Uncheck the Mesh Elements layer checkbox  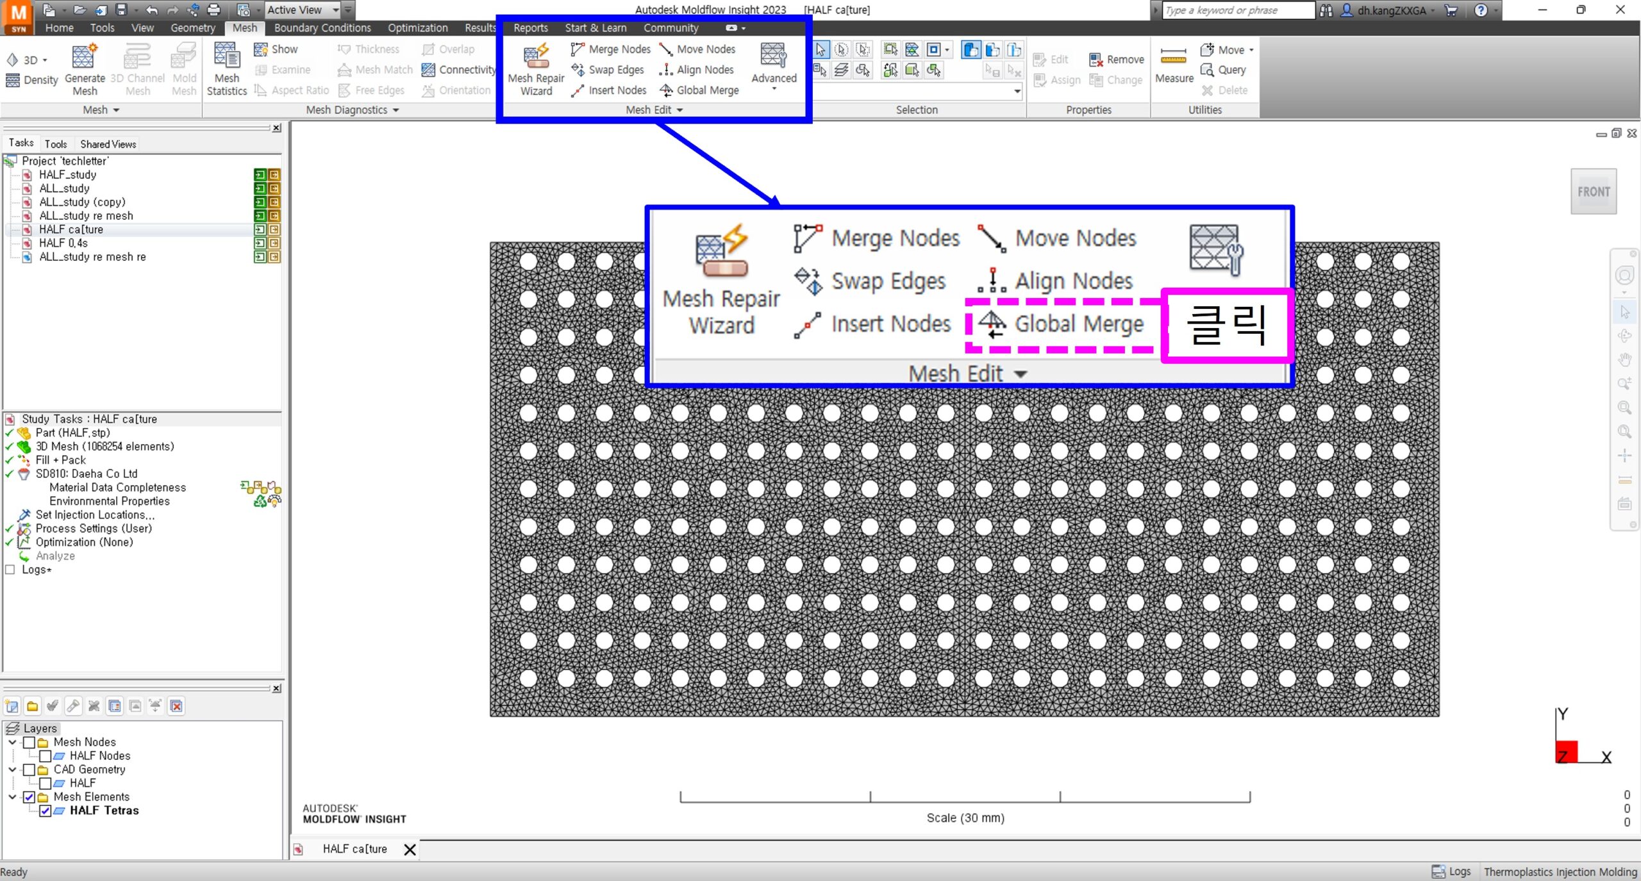pos(29,797)
